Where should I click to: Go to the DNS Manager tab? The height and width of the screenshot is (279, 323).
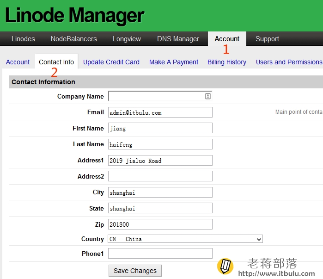click(x=178, y=39)
